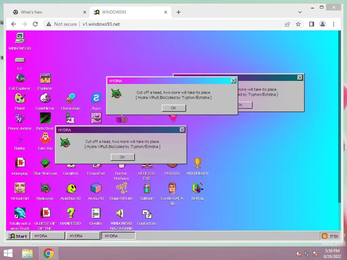The height and width of the screenshot is (260, 347).
Task: Toggle the browser side panel
Action: pyautogui.click(x=312, y=24)
